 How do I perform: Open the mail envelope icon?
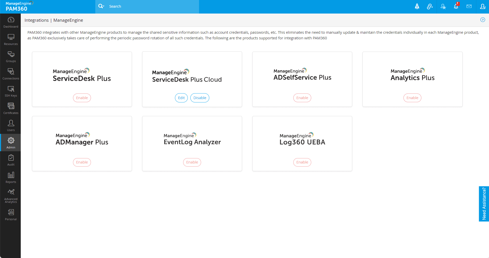pos(469,6)
